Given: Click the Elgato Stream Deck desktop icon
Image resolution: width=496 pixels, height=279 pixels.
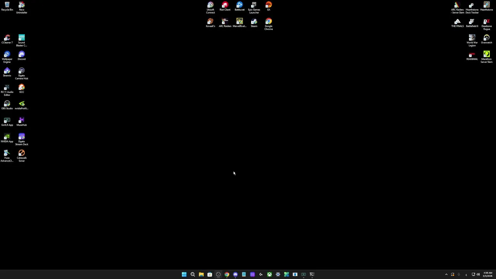Looking at the screenshot, I should point(22,139).
